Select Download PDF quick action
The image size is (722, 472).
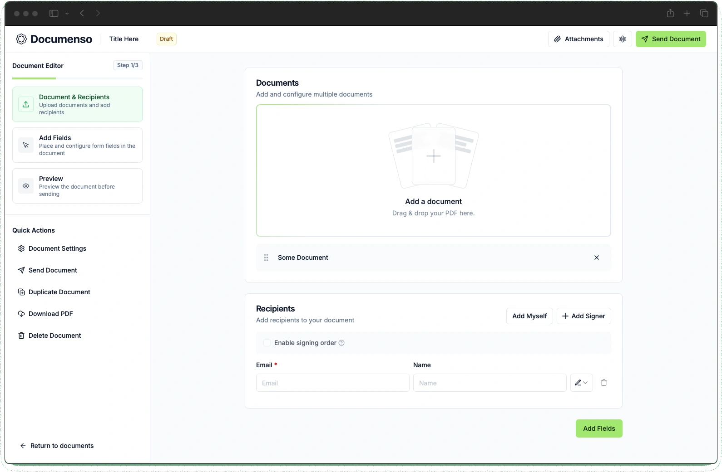[x=45, y=314]
